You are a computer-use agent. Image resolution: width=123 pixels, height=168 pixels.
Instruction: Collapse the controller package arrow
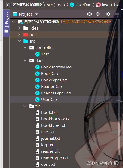coord(25,47)
